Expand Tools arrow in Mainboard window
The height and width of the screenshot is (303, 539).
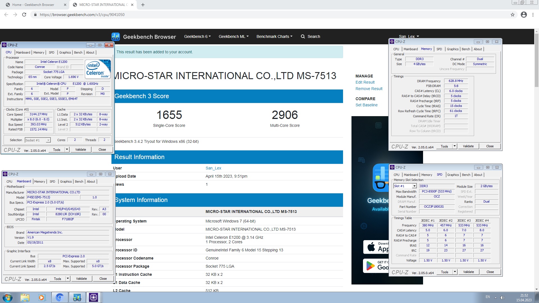coord(68,279)
